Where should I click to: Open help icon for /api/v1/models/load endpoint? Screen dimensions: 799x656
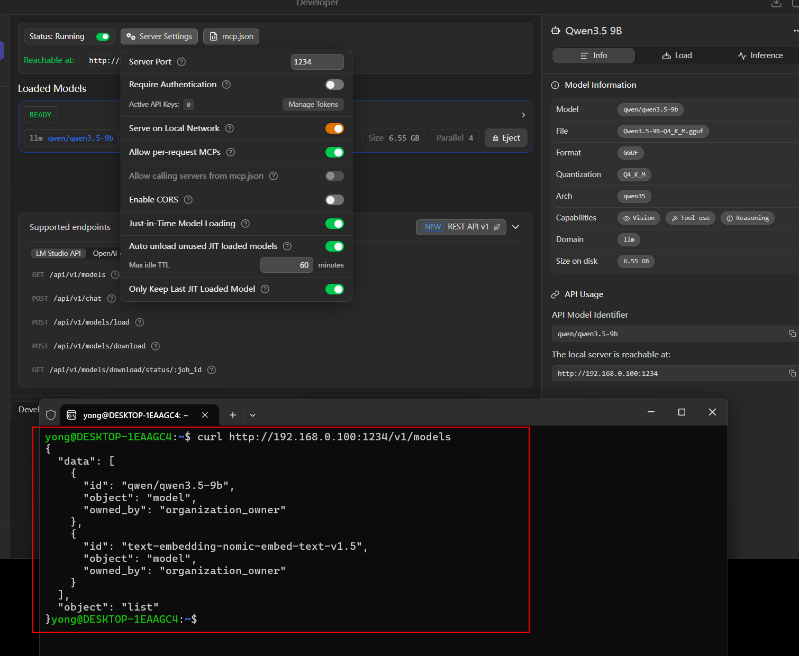[140, 322]
